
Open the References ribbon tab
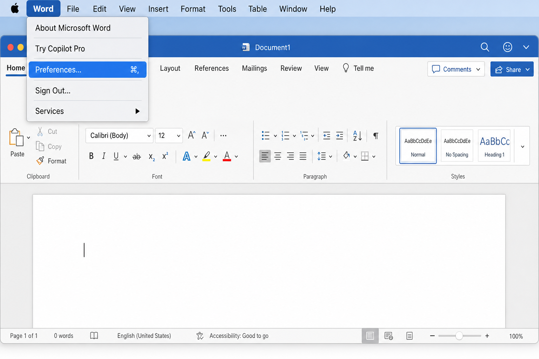tap(212, 68)
